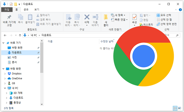
Task: Click 선택 영역 반전 invert selection
Action: tap(167, 24)
